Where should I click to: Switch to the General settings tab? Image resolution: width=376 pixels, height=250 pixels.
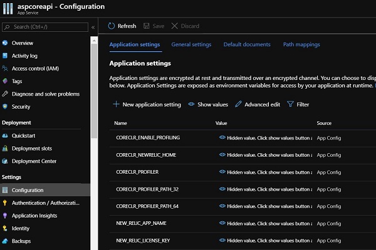tap(191, 44)
